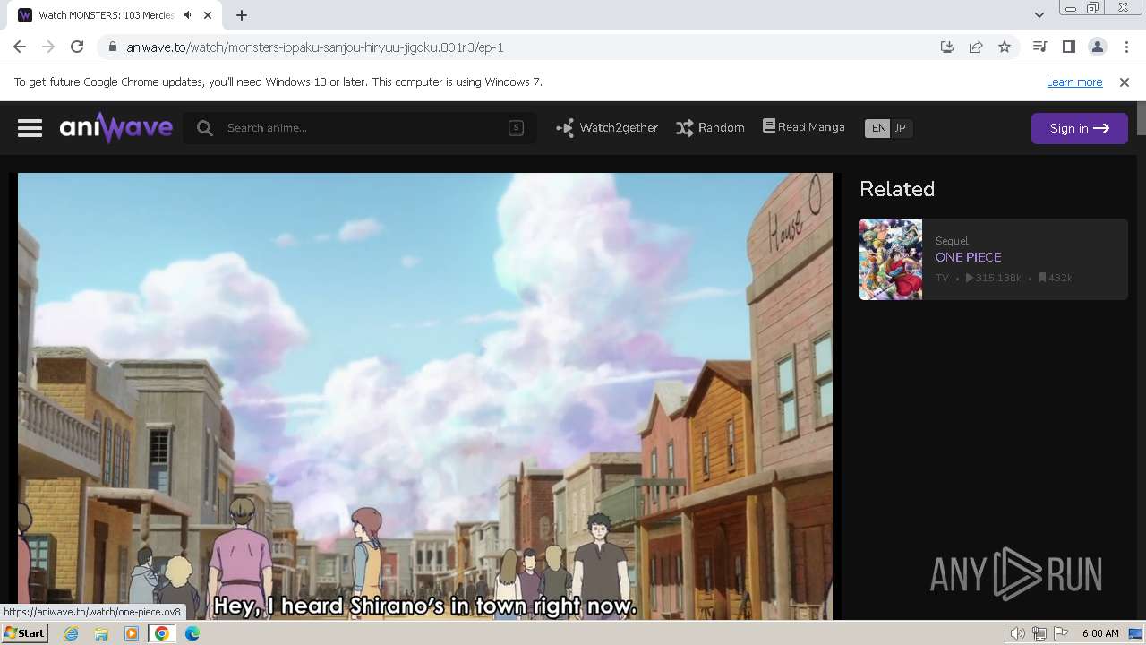Switch title language to JP
The height and width of the screenshot is (645, 1146).
coord(901,128)
